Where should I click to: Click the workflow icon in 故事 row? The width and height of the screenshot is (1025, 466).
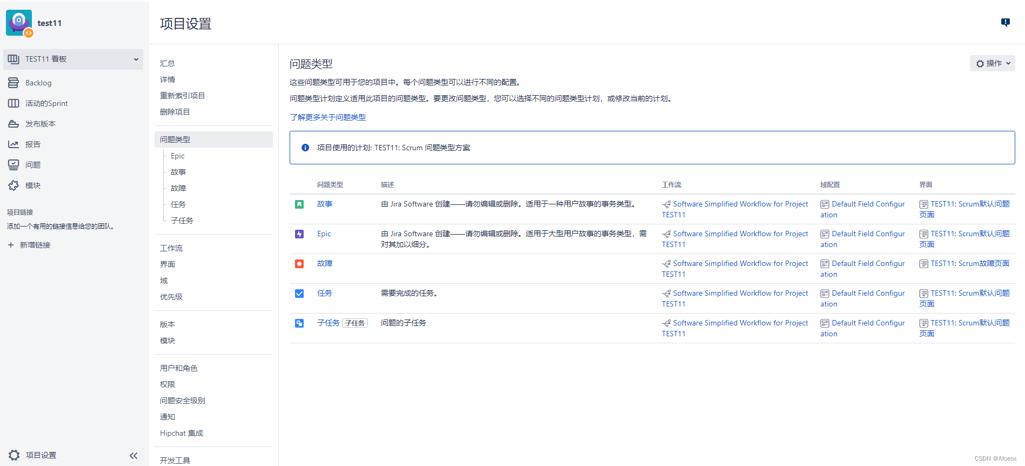click(x=666, y=204)
